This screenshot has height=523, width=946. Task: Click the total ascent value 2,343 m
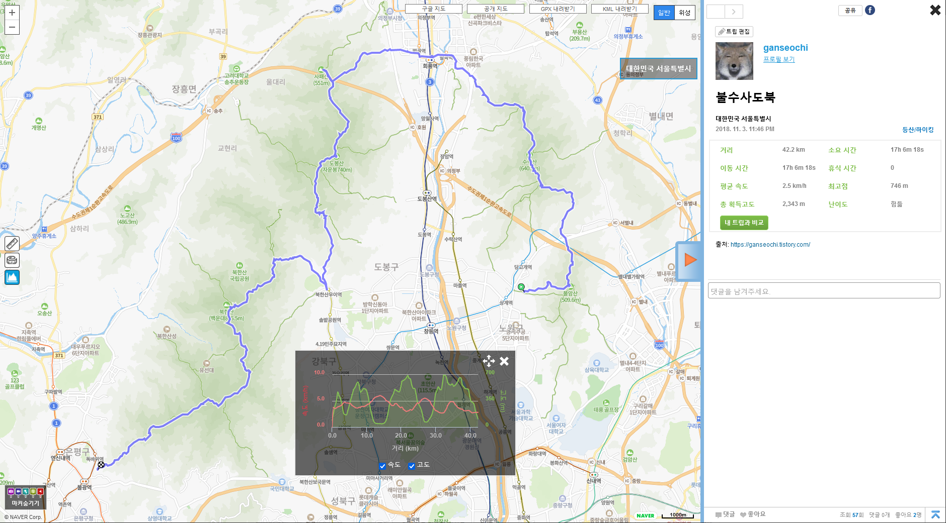pos(794,204)
